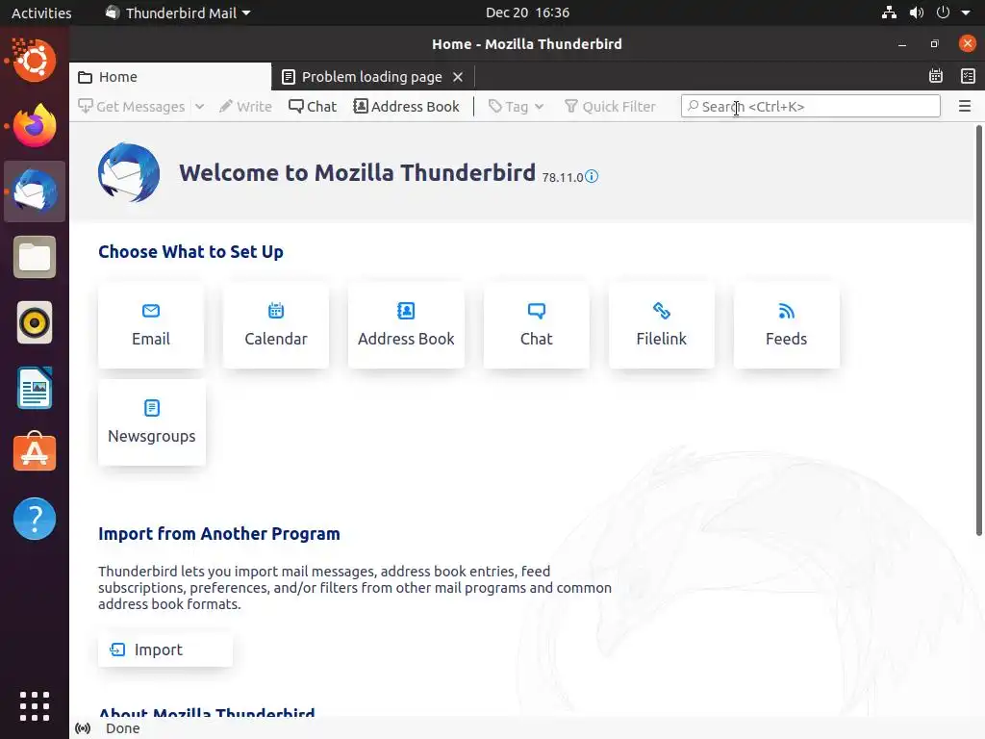Image resolution: width=985 pixels, height=739 pixels.
Task: Show Applications grid in dock
Action: pos(35,706)
